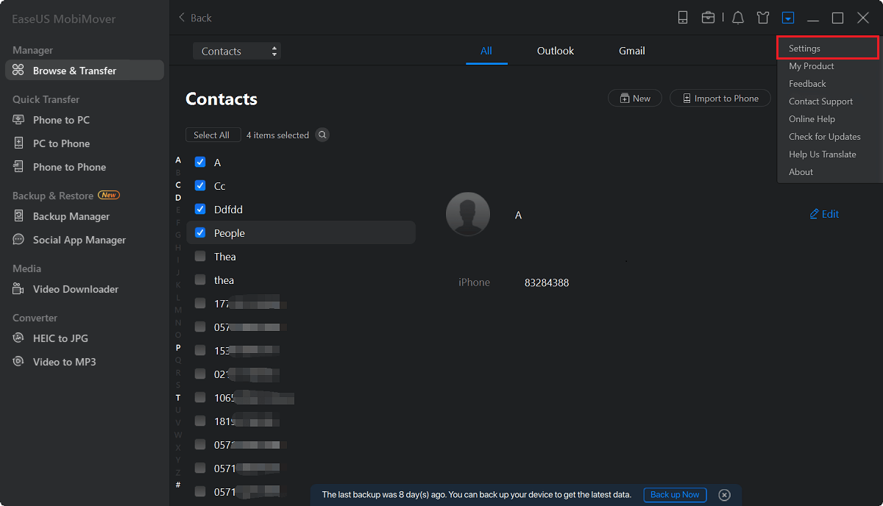Switch to the Outlook tab
Viewport: 883px width, 506px height.
[556, 51]
